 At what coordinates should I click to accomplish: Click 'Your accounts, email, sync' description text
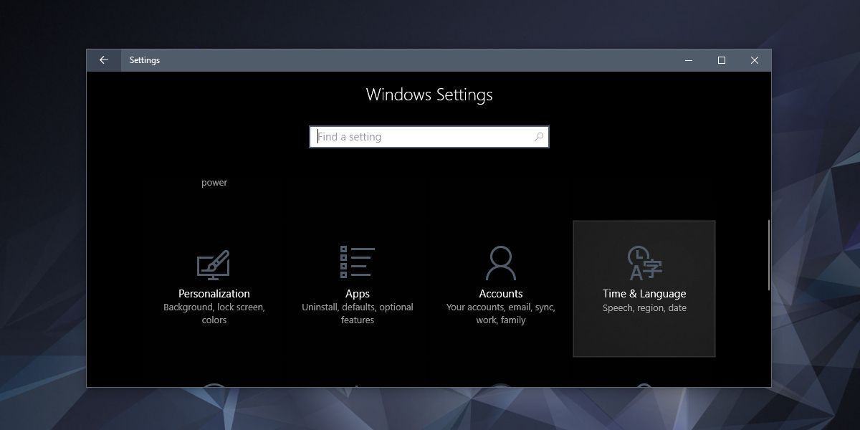[500, 307]
